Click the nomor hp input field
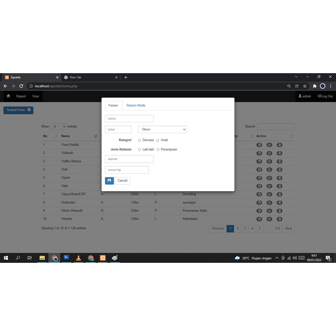Viewport: 336px width, 336px height. tap(127, 170)
